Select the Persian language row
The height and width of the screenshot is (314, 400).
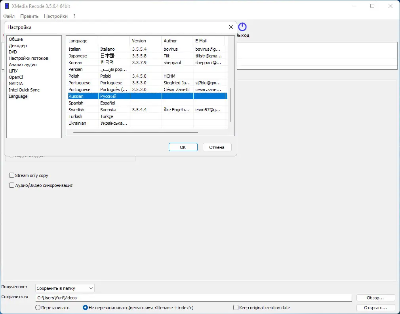(x=147, y=69)
